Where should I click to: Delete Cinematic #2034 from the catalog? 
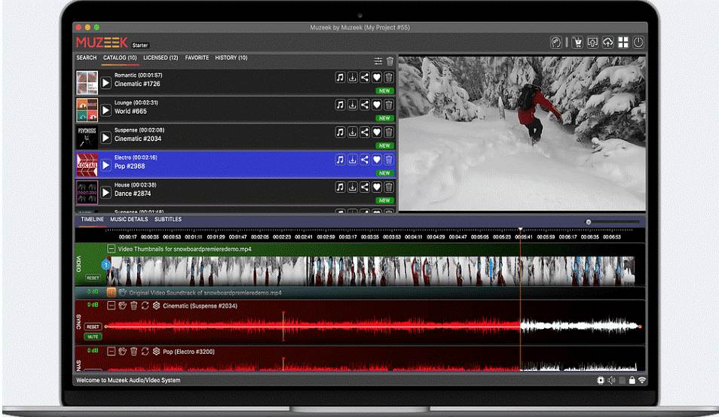(x=389, y=132)
